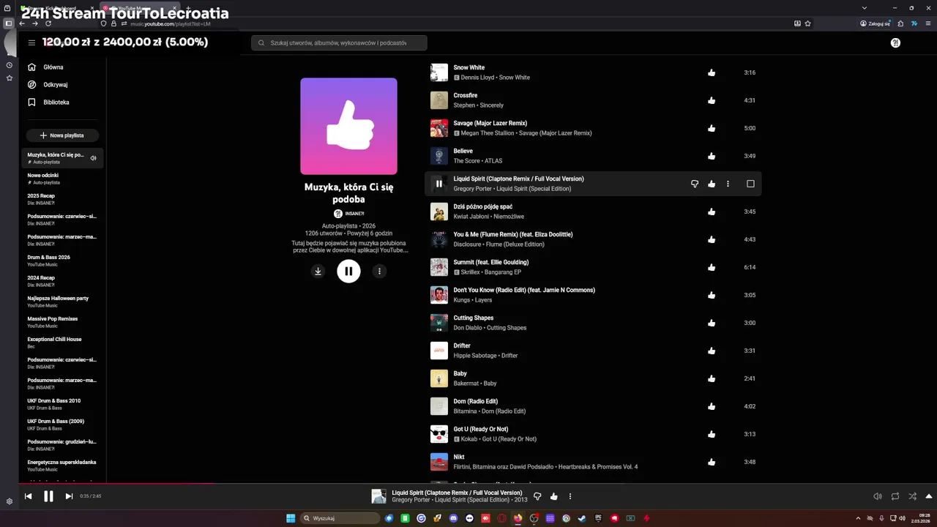Expand the now-playing view with the arrow
937x527 pixels.
click(929, 496)
